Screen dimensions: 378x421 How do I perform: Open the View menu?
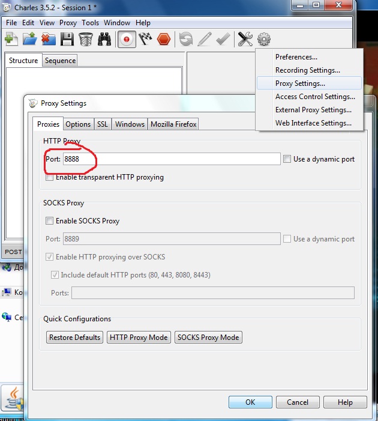tap(47, 23)
